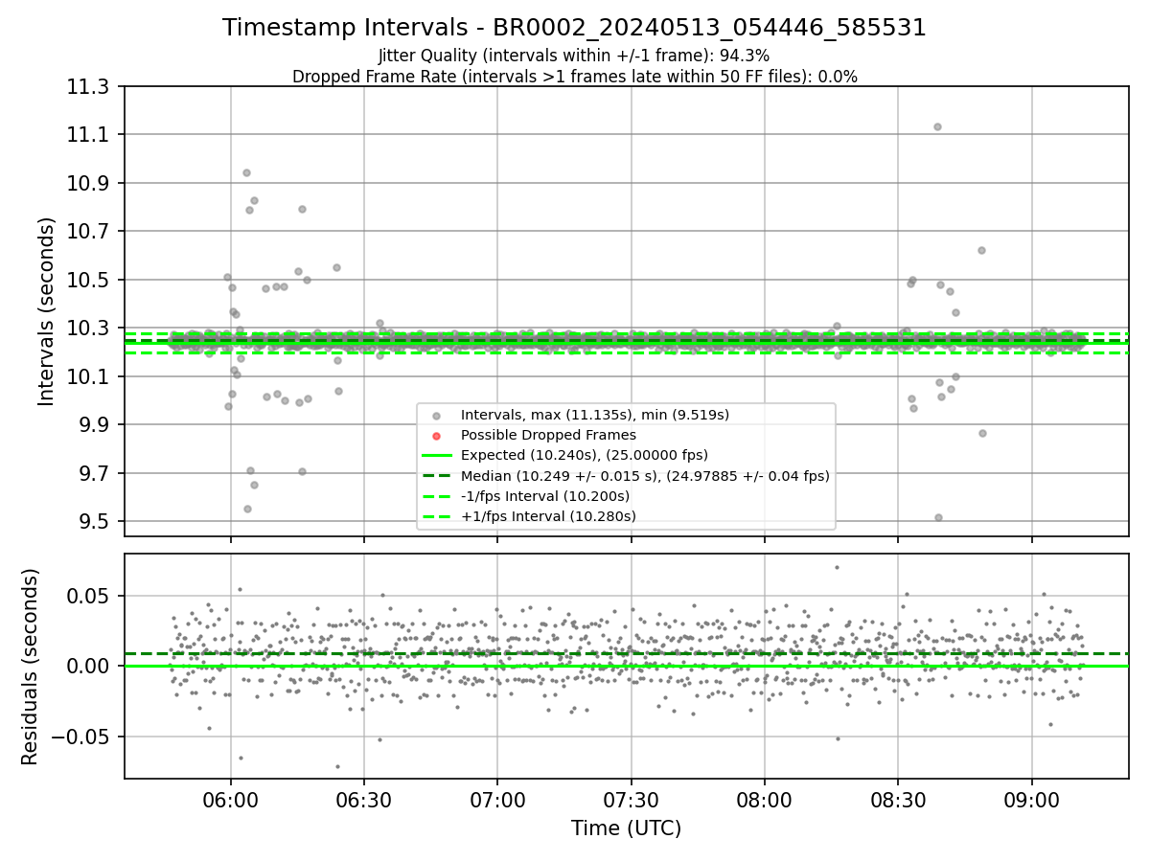Click the minimum interval data point near 9.519 seconds
The image size is (1150, 862).
coord(938,517)
